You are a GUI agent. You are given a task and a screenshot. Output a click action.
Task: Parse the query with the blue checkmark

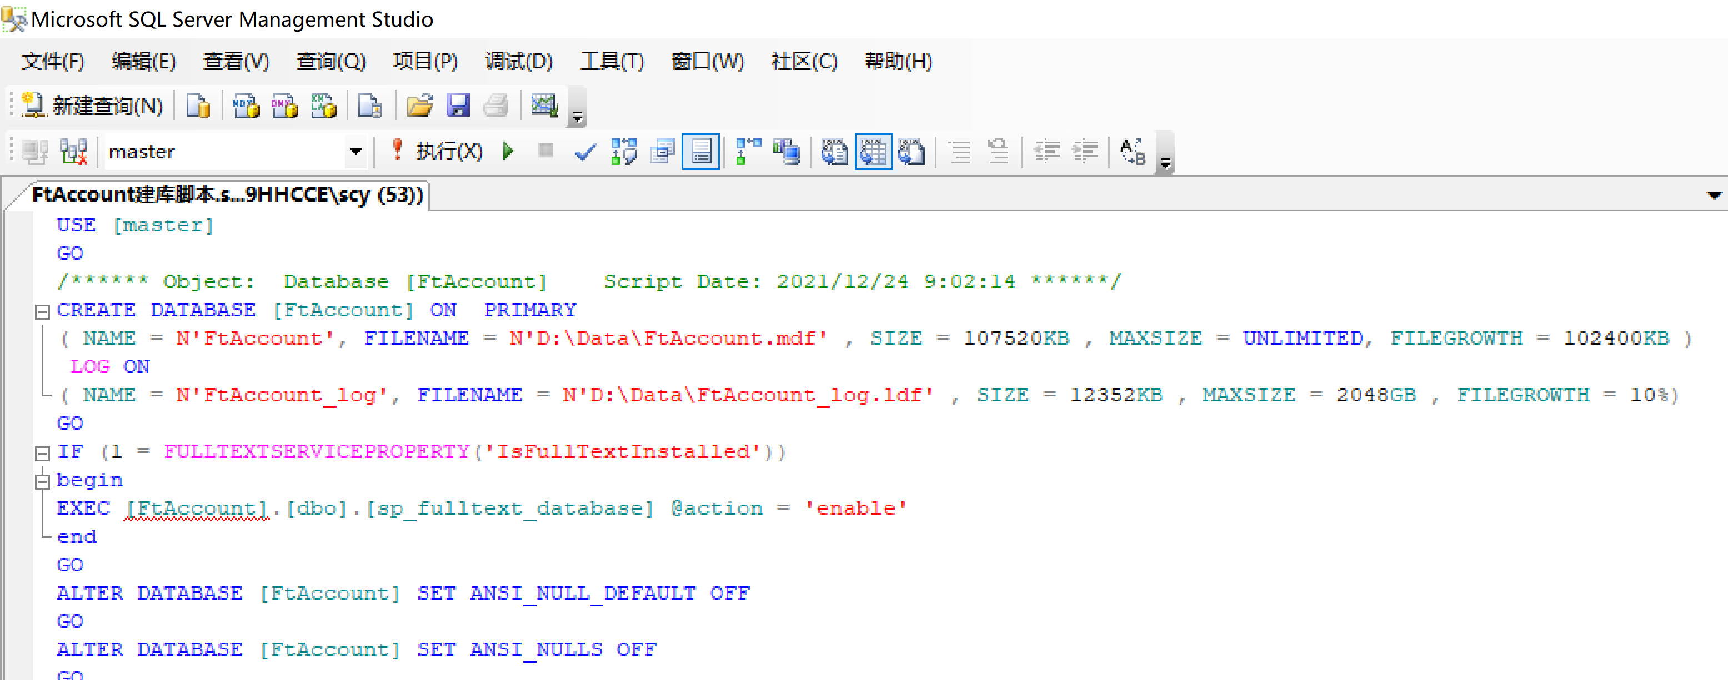pyautogui.click(x=585, y=152)
